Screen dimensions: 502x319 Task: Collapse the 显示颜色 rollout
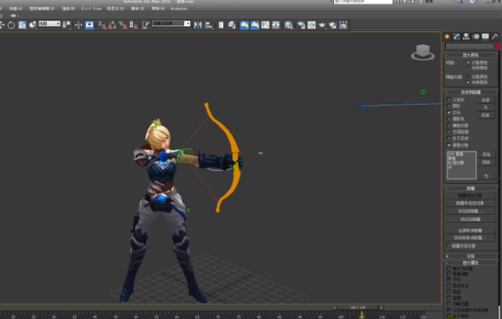470,55
